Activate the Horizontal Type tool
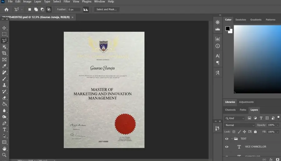 tap(4, 129)
